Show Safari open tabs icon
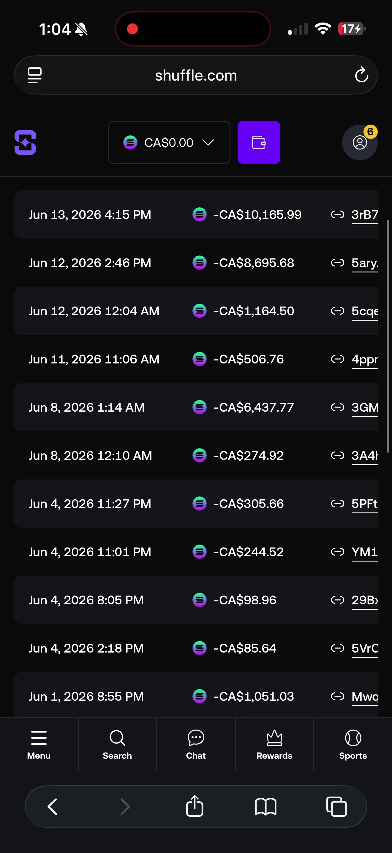 pos(336,806)
